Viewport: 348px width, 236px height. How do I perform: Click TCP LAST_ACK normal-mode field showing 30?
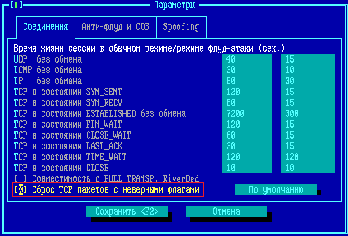click(x=246, y=146)
